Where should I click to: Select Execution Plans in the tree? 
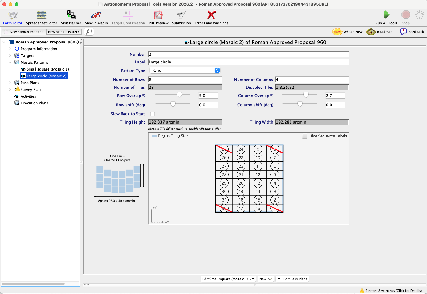(x=34, y=103)
